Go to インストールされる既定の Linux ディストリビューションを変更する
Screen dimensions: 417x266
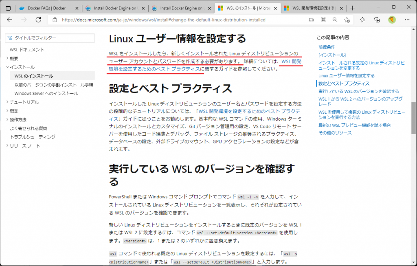pyautogui.click(x=362, y=66)
